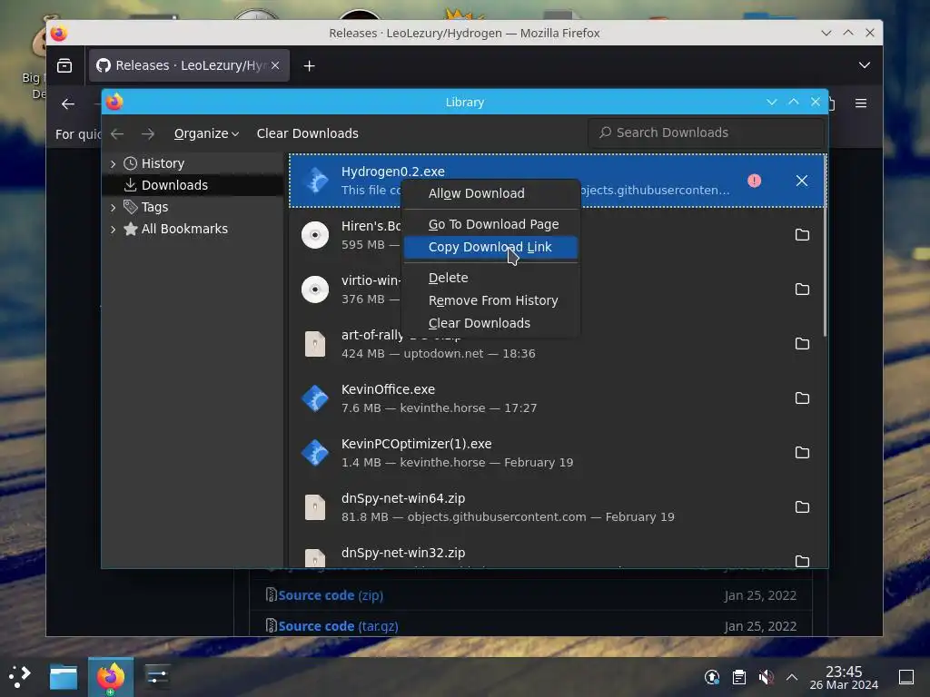Image resolution: width=930 pixels, height=697 pixels.
Task: Click Library back arrow button
Action: pos(117,134)
